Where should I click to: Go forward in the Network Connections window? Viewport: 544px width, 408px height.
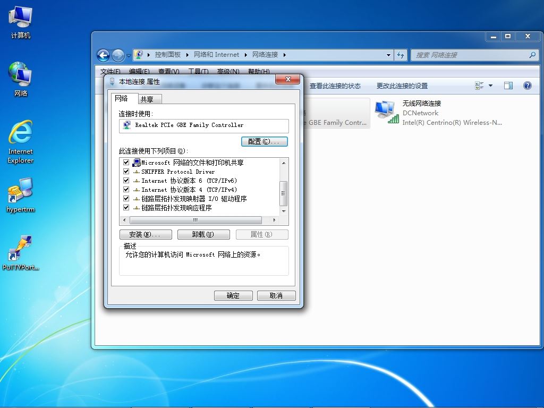(118, 55)
